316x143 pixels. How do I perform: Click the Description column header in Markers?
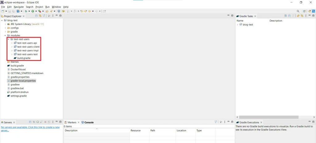click(x=97, y=130)
